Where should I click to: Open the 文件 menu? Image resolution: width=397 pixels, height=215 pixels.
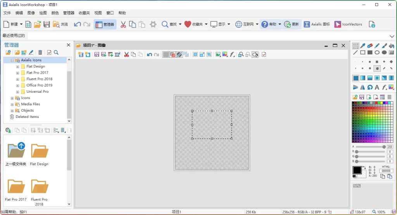coord(7,13)
